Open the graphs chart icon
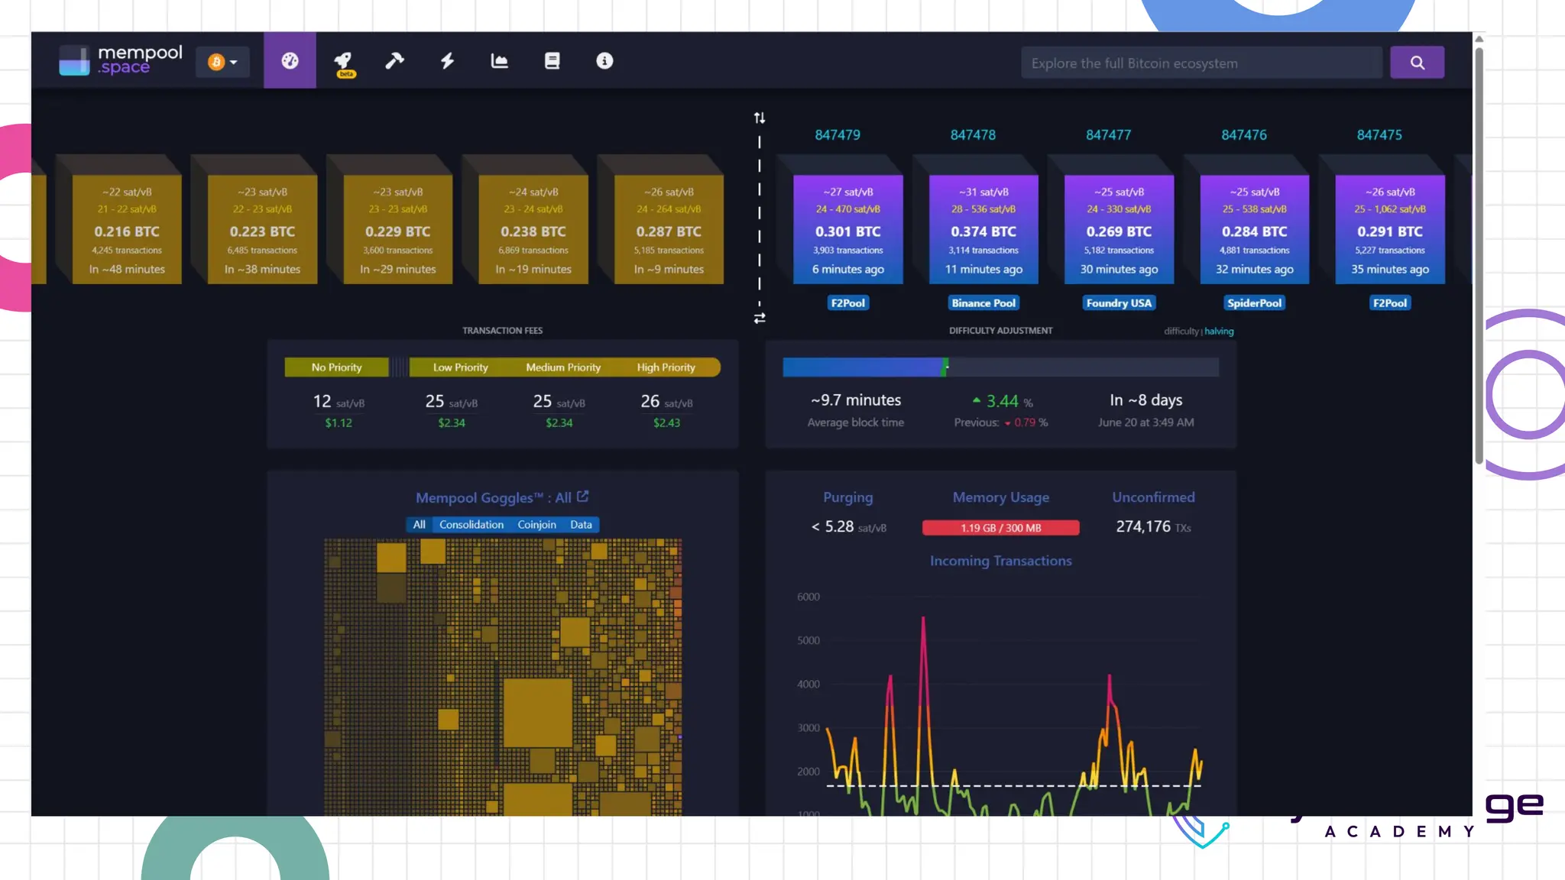 point(499,61)
